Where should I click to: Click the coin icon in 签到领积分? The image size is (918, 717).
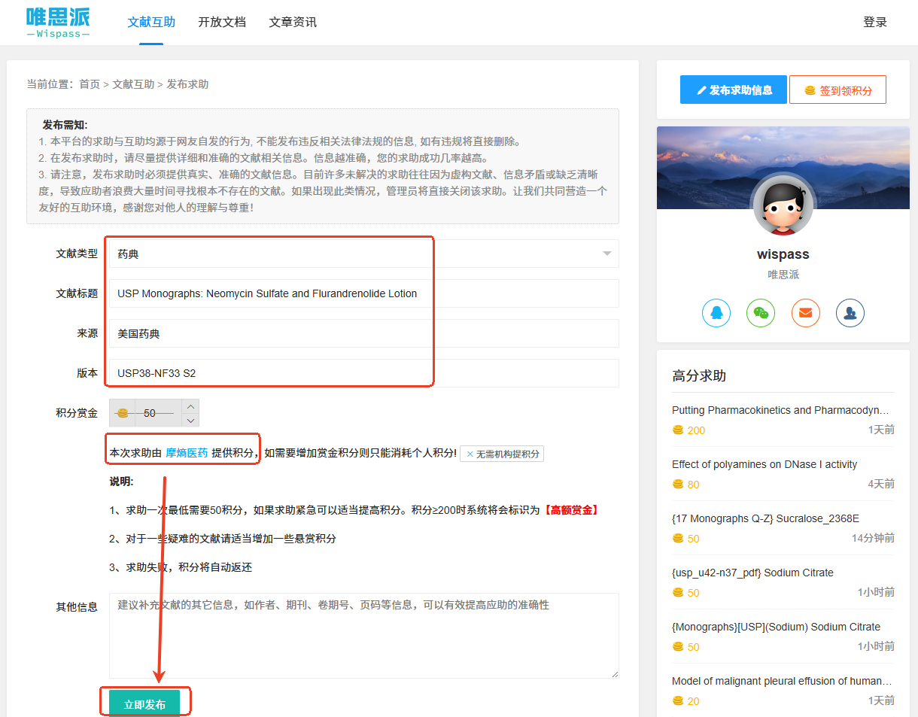[x=810, y=90]
